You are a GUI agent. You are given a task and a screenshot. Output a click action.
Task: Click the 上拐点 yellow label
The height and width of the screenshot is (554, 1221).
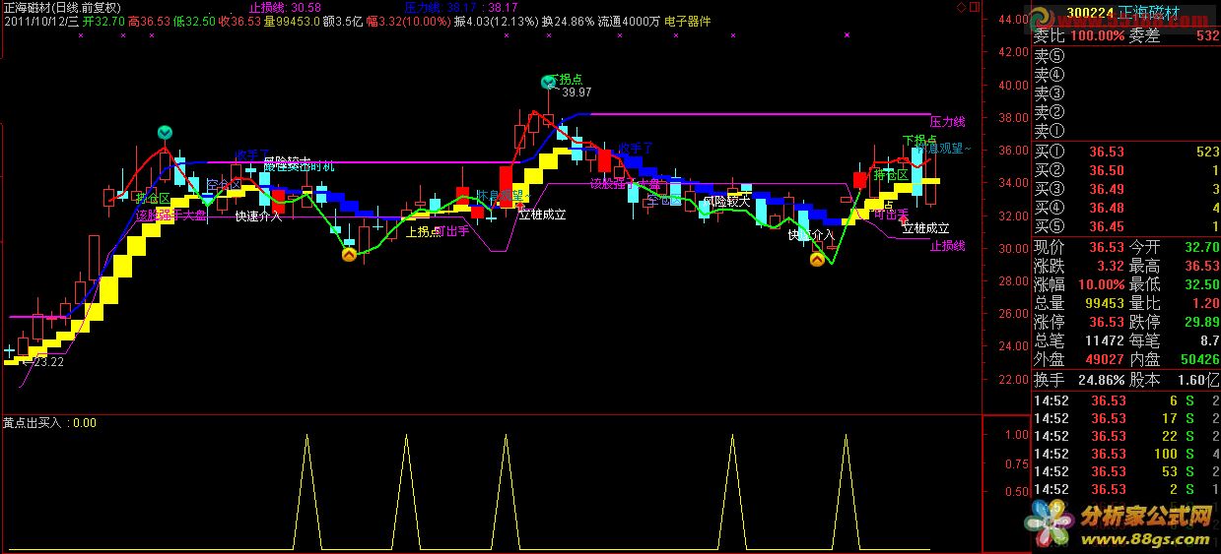[x=424, y=232]
